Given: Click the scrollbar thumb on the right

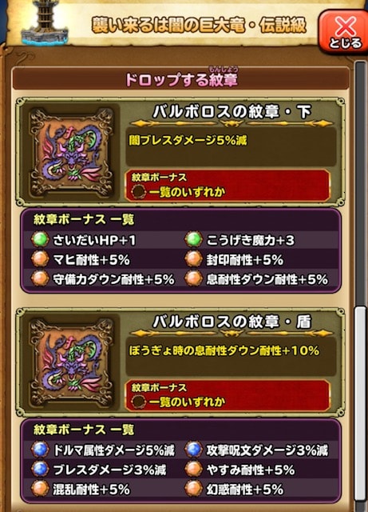Looking at the screenshot, I should click(360, 403).
